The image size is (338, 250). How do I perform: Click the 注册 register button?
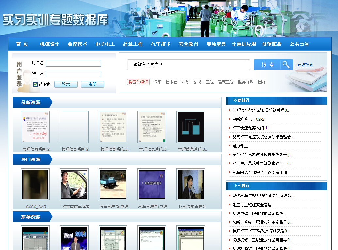point(92,84)
